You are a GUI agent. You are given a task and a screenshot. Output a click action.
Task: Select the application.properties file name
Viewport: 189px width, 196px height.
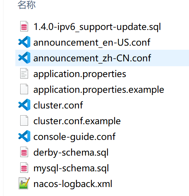point(80,74)
